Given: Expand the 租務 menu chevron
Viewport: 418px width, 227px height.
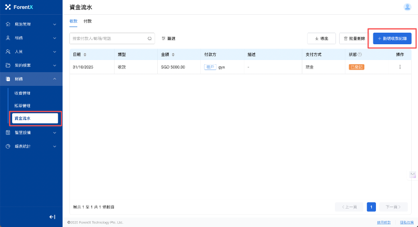Looking at the screenshot, I should [x=55, y=38].
